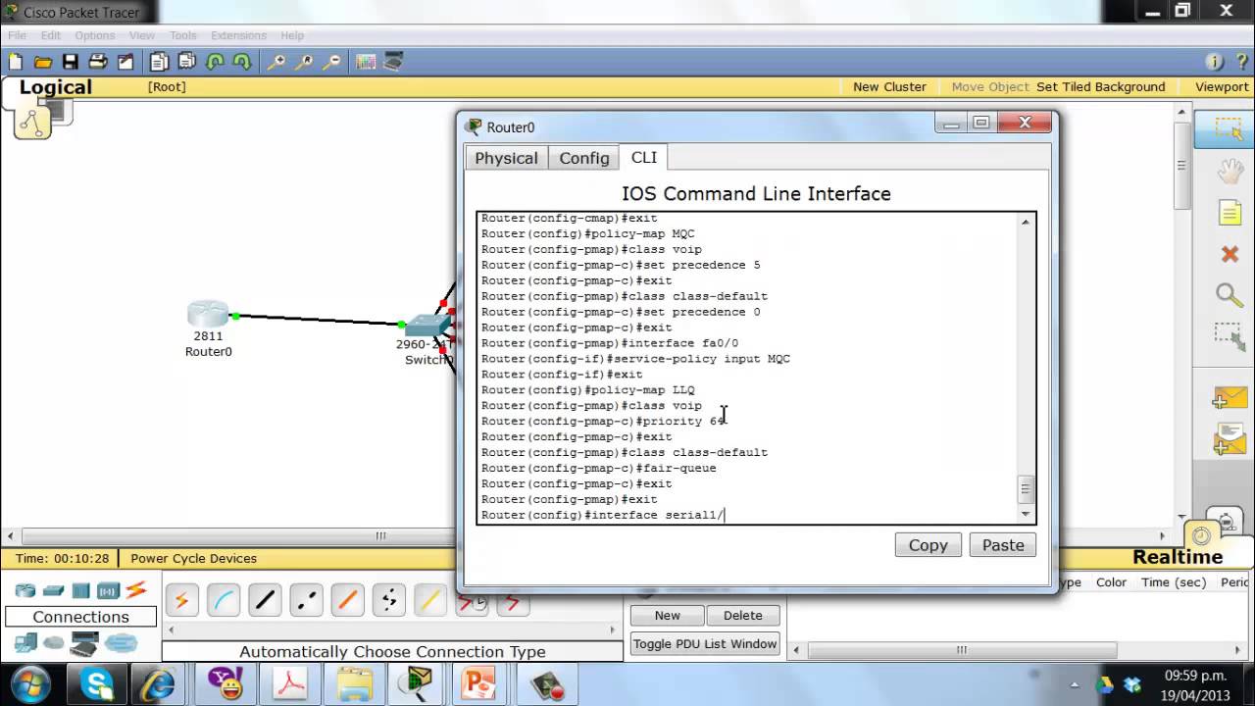
Task: Pick the automatic connection type
Action: pyautogui.click(x=181, y=600)
